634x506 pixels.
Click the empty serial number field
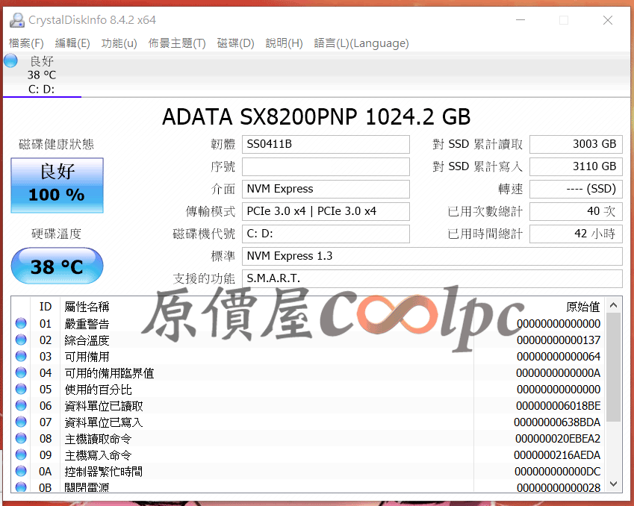326,166
